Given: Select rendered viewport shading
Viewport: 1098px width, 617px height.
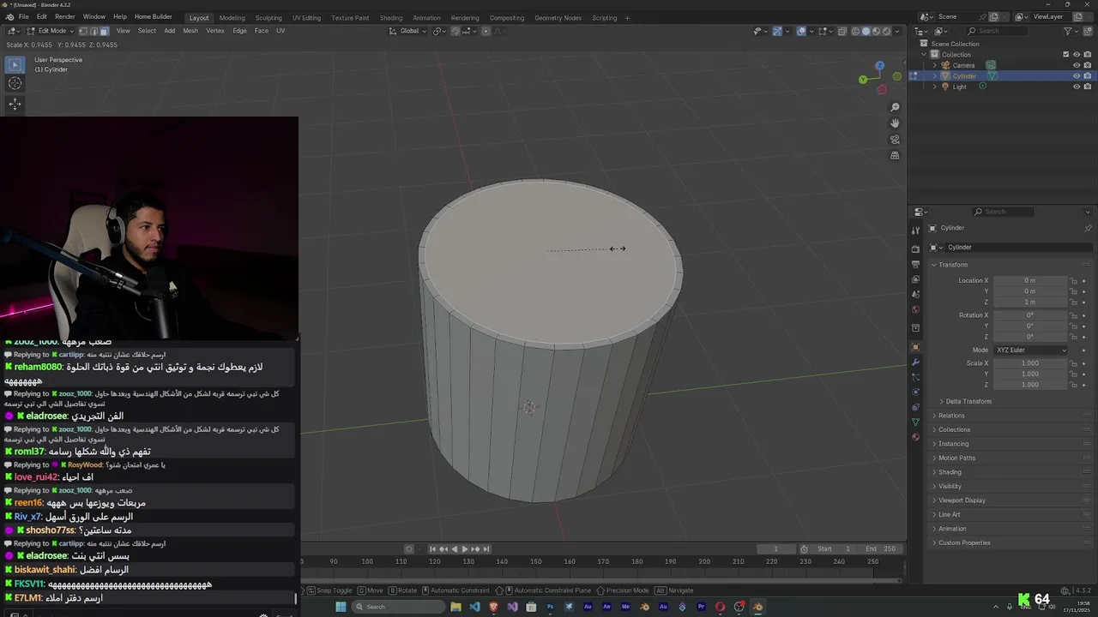Looking at the screenshot, I should (887, 31).
